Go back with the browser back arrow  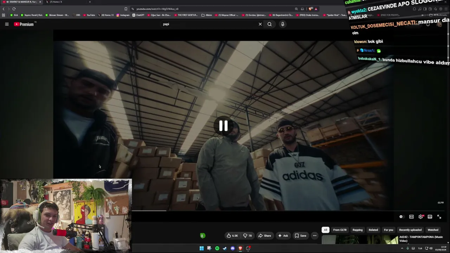(4, 9)
